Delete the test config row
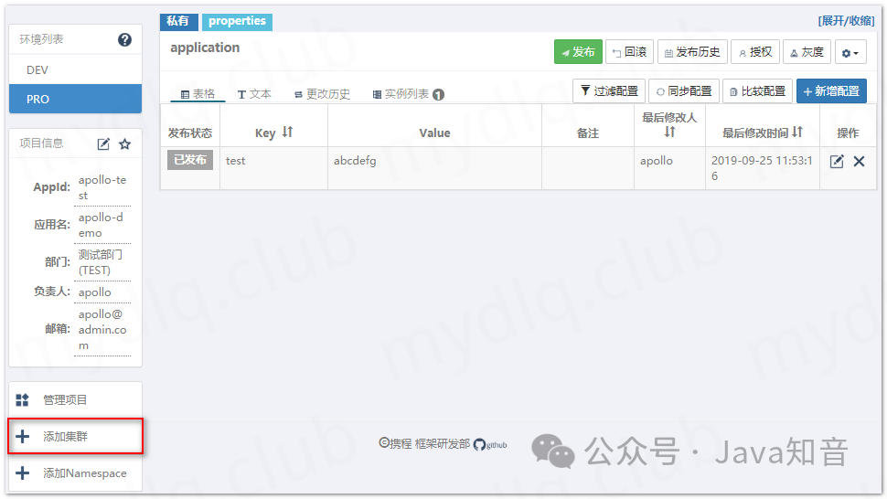This screenshot has height=499, width=887. coord(859,162)
